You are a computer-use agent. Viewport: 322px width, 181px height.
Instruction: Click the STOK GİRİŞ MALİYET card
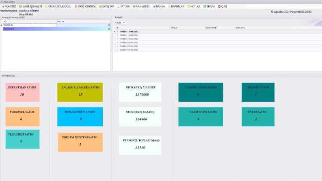[x=140, y=92]
